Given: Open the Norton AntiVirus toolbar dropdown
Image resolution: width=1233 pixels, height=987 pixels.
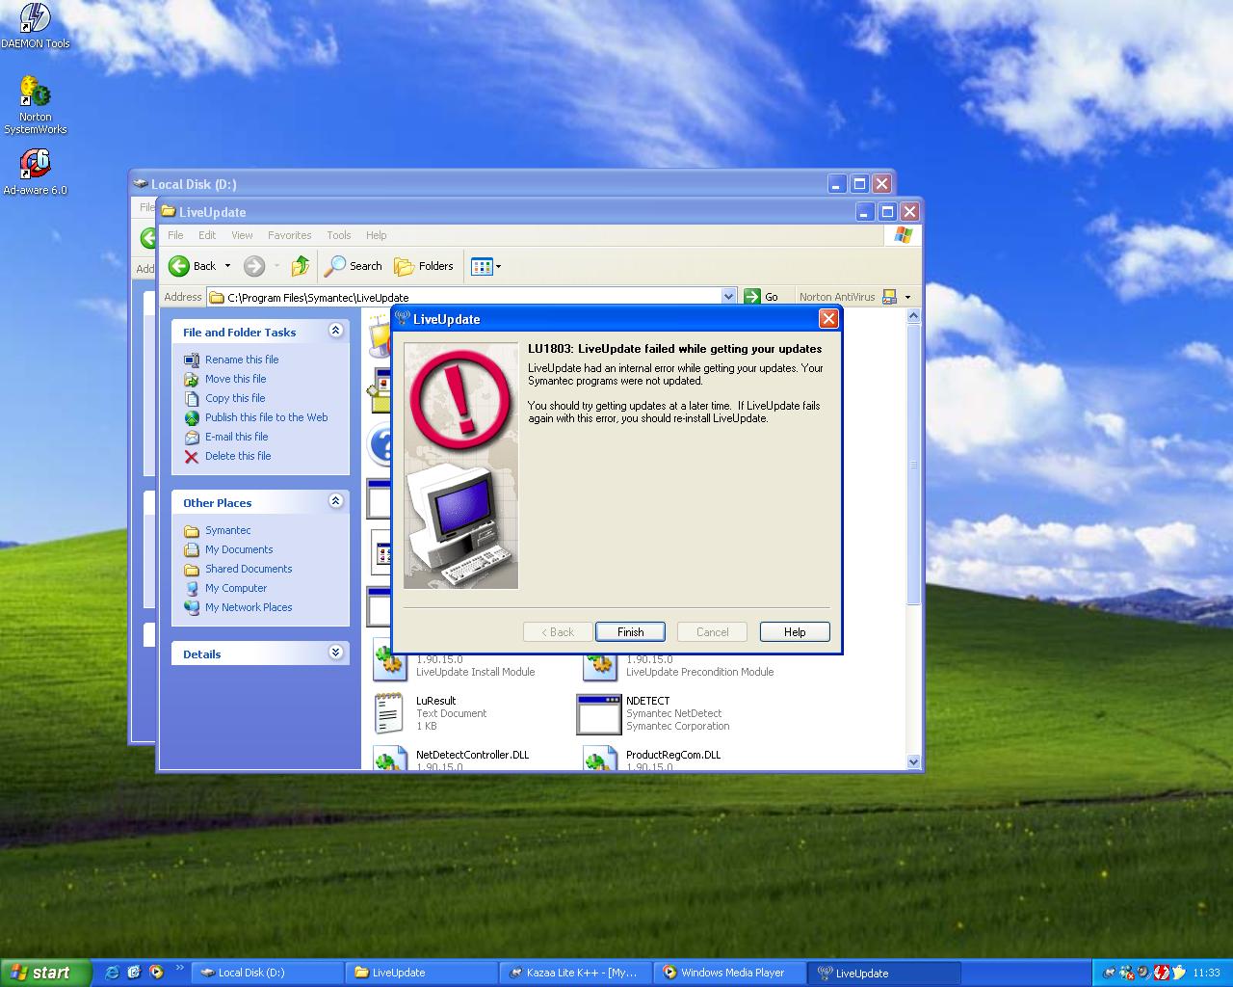Looking at the screenshot, I should point(907,297).
